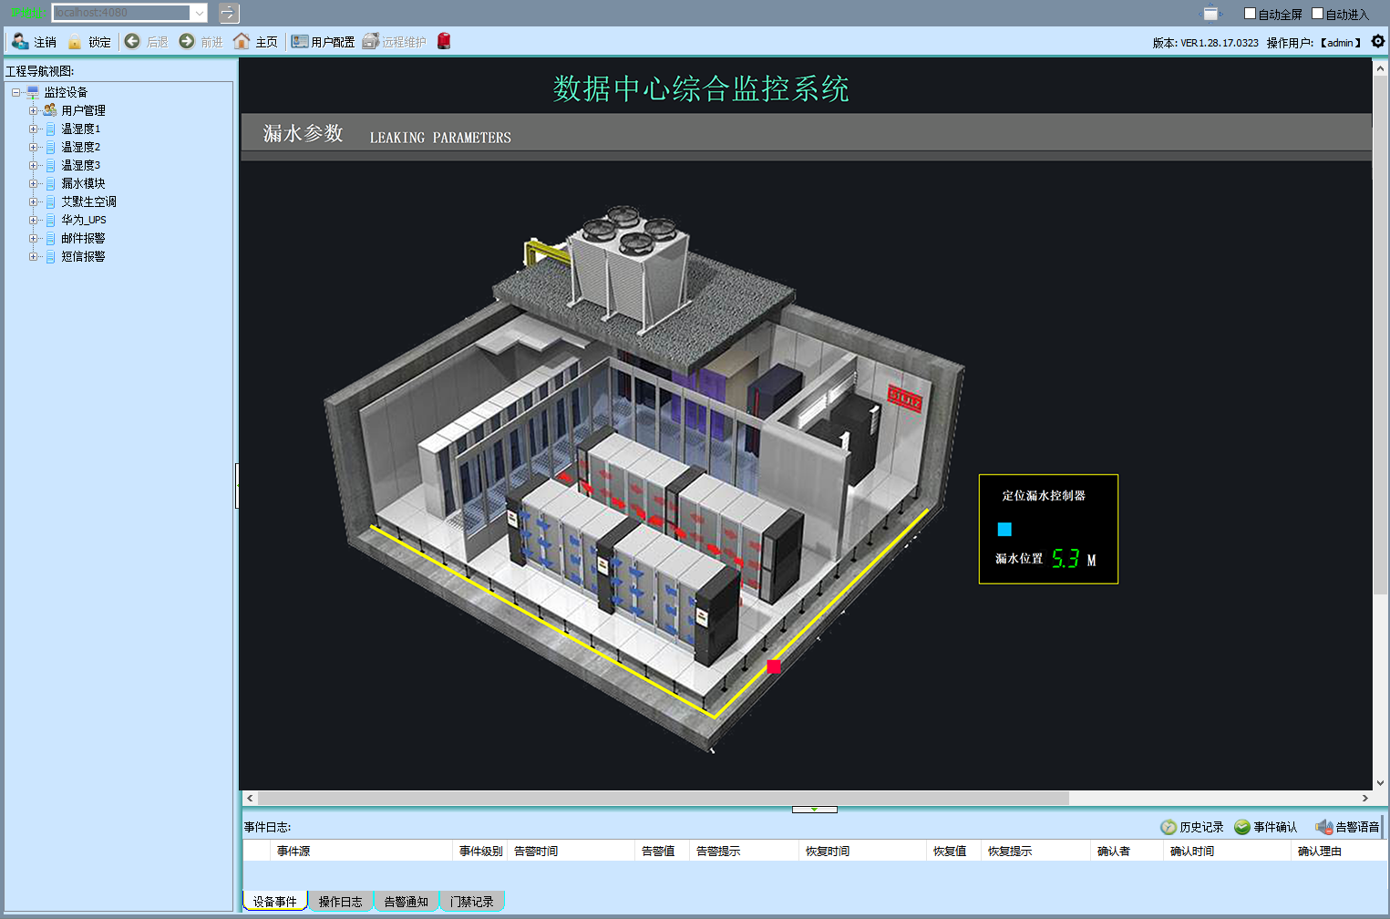Screen dimensions: 1390x919
Task: Click the 注销 logout icon
Action: 21,42
